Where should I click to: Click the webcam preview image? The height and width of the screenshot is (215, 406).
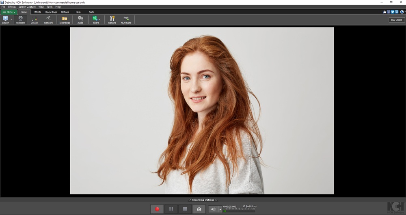202,111
